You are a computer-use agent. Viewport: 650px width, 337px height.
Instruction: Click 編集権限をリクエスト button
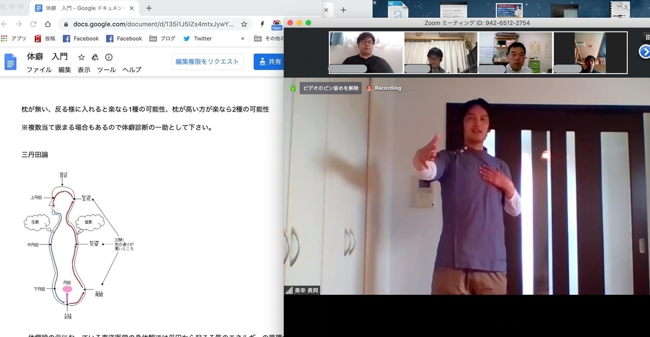tap(207, 62)
